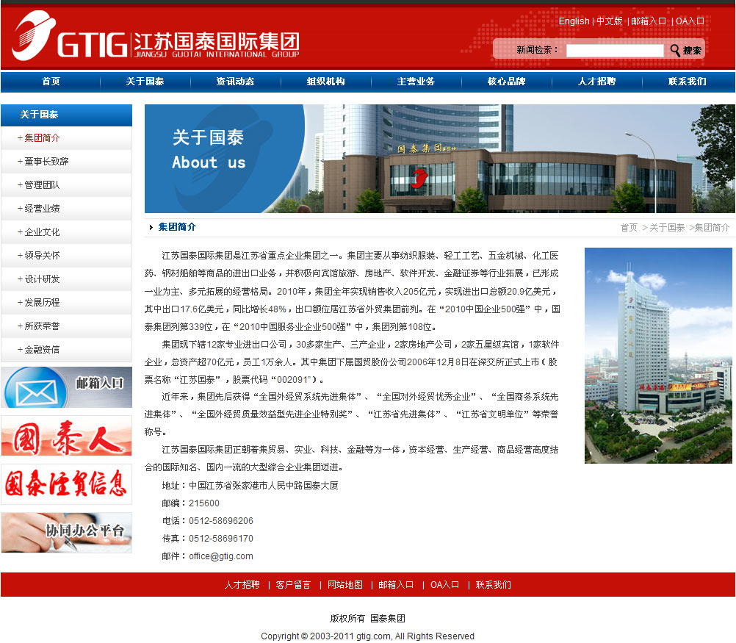Switch to 中文版 language

click(609, 21)
